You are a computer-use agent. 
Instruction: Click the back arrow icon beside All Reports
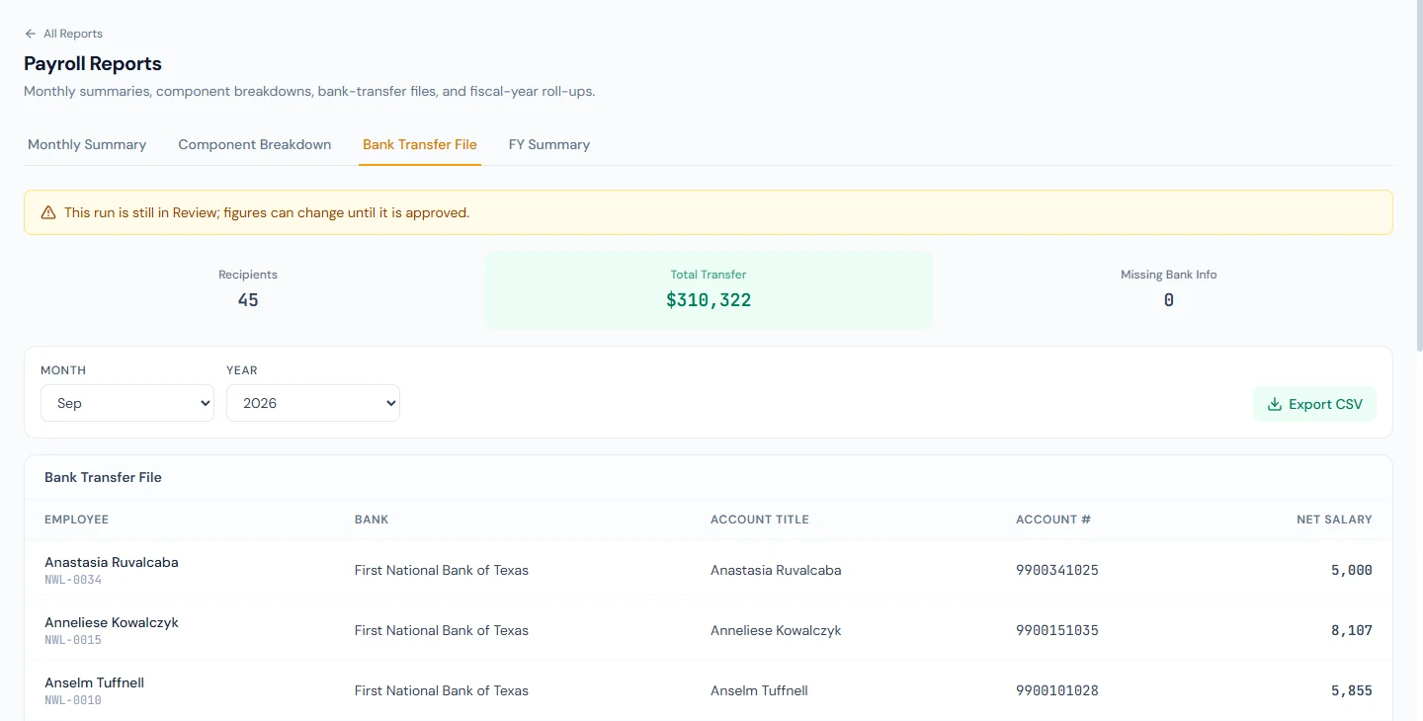pyautogui.click(x=31, y=34)
